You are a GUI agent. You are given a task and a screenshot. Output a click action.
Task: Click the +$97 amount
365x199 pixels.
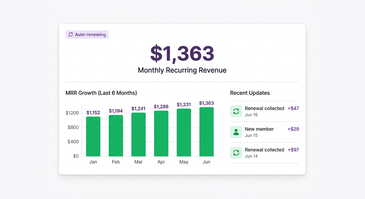(x=293, y=150)
